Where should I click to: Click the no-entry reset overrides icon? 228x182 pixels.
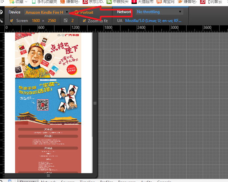pos(1,12)
